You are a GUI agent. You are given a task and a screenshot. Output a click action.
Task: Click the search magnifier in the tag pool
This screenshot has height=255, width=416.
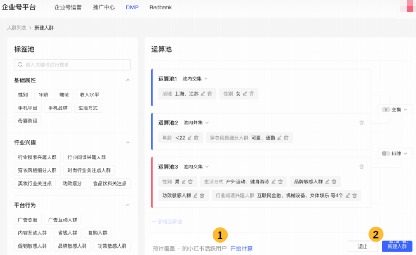pos(20,65)
